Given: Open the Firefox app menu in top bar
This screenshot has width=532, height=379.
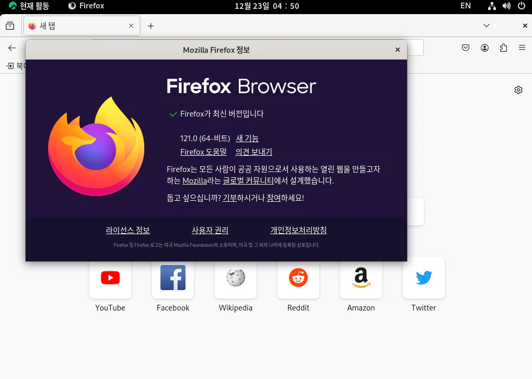Looking at the screenshot, I should tap(86, 6).
